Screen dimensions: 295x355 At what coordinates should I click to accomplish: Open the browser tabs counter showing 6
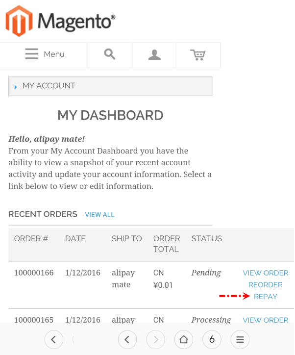click(212, 339)
